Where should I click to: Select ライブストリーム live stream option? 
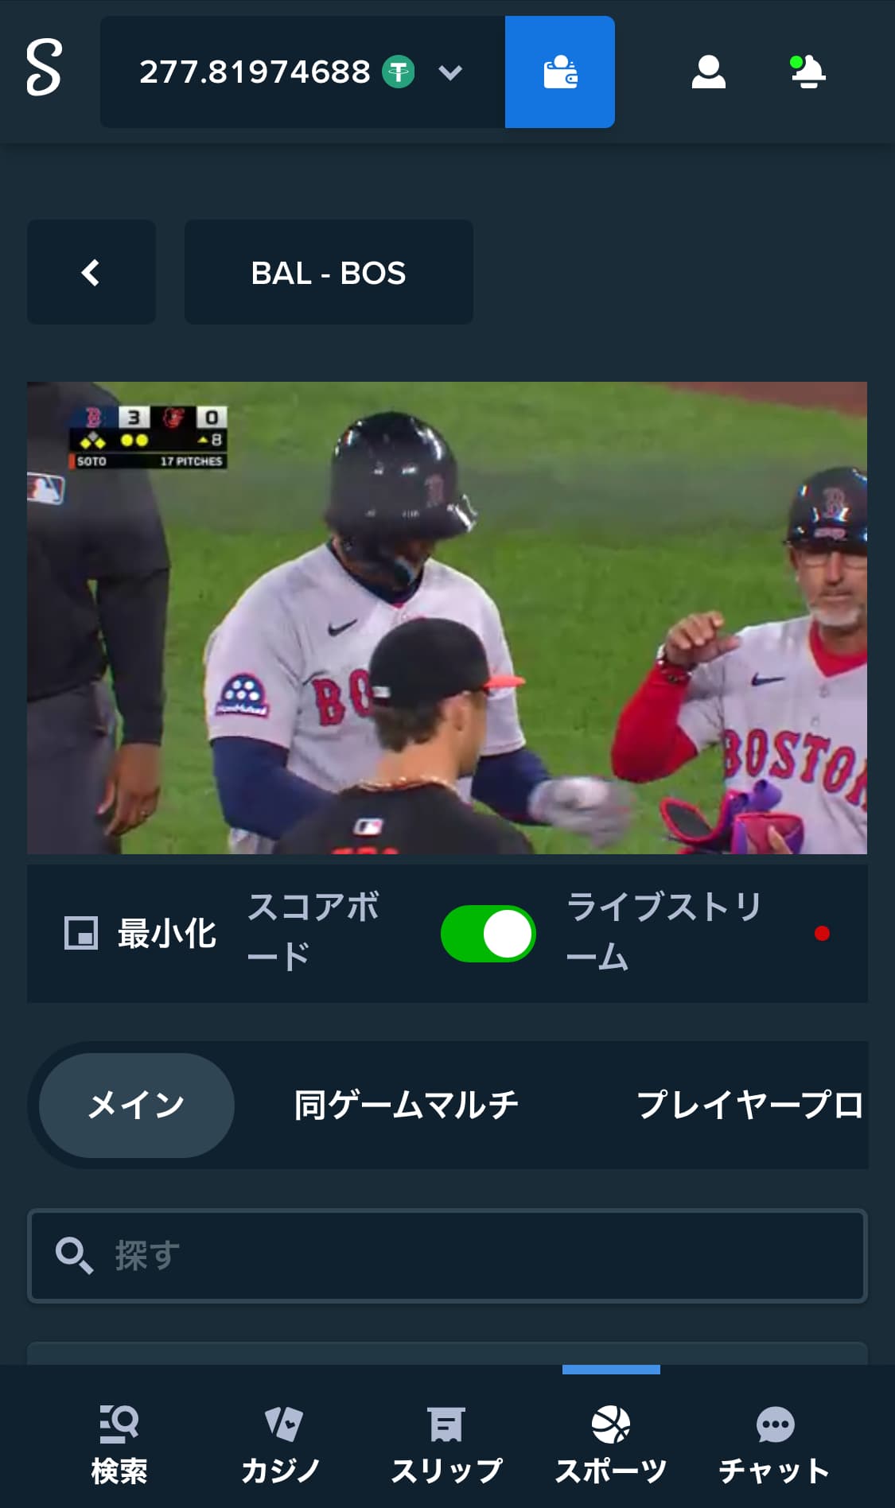click(x=663, y=932)
